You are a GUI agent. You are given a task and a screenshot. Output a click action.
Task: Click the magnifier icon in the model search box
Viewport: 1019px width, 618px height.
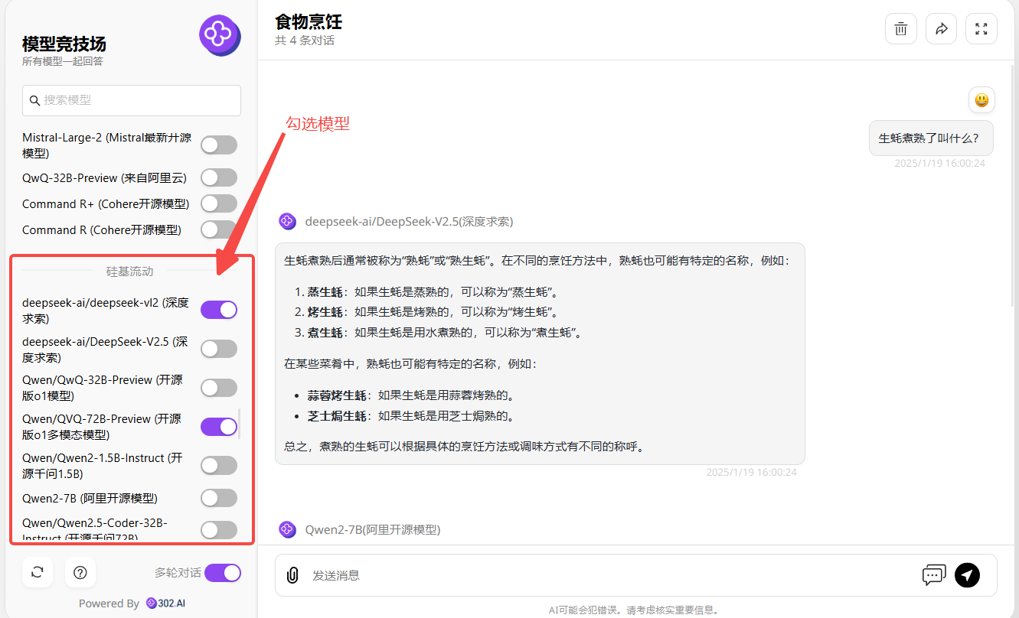pos(34,100)
